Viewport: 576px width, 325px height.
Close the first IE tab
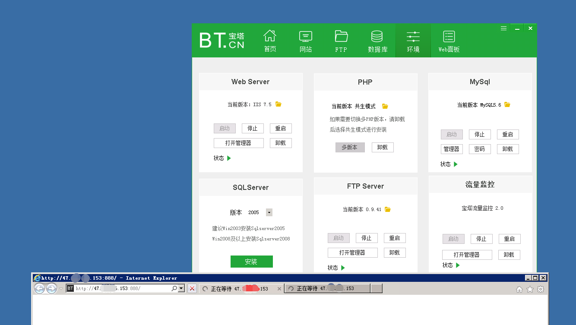[x=279, y=289]
